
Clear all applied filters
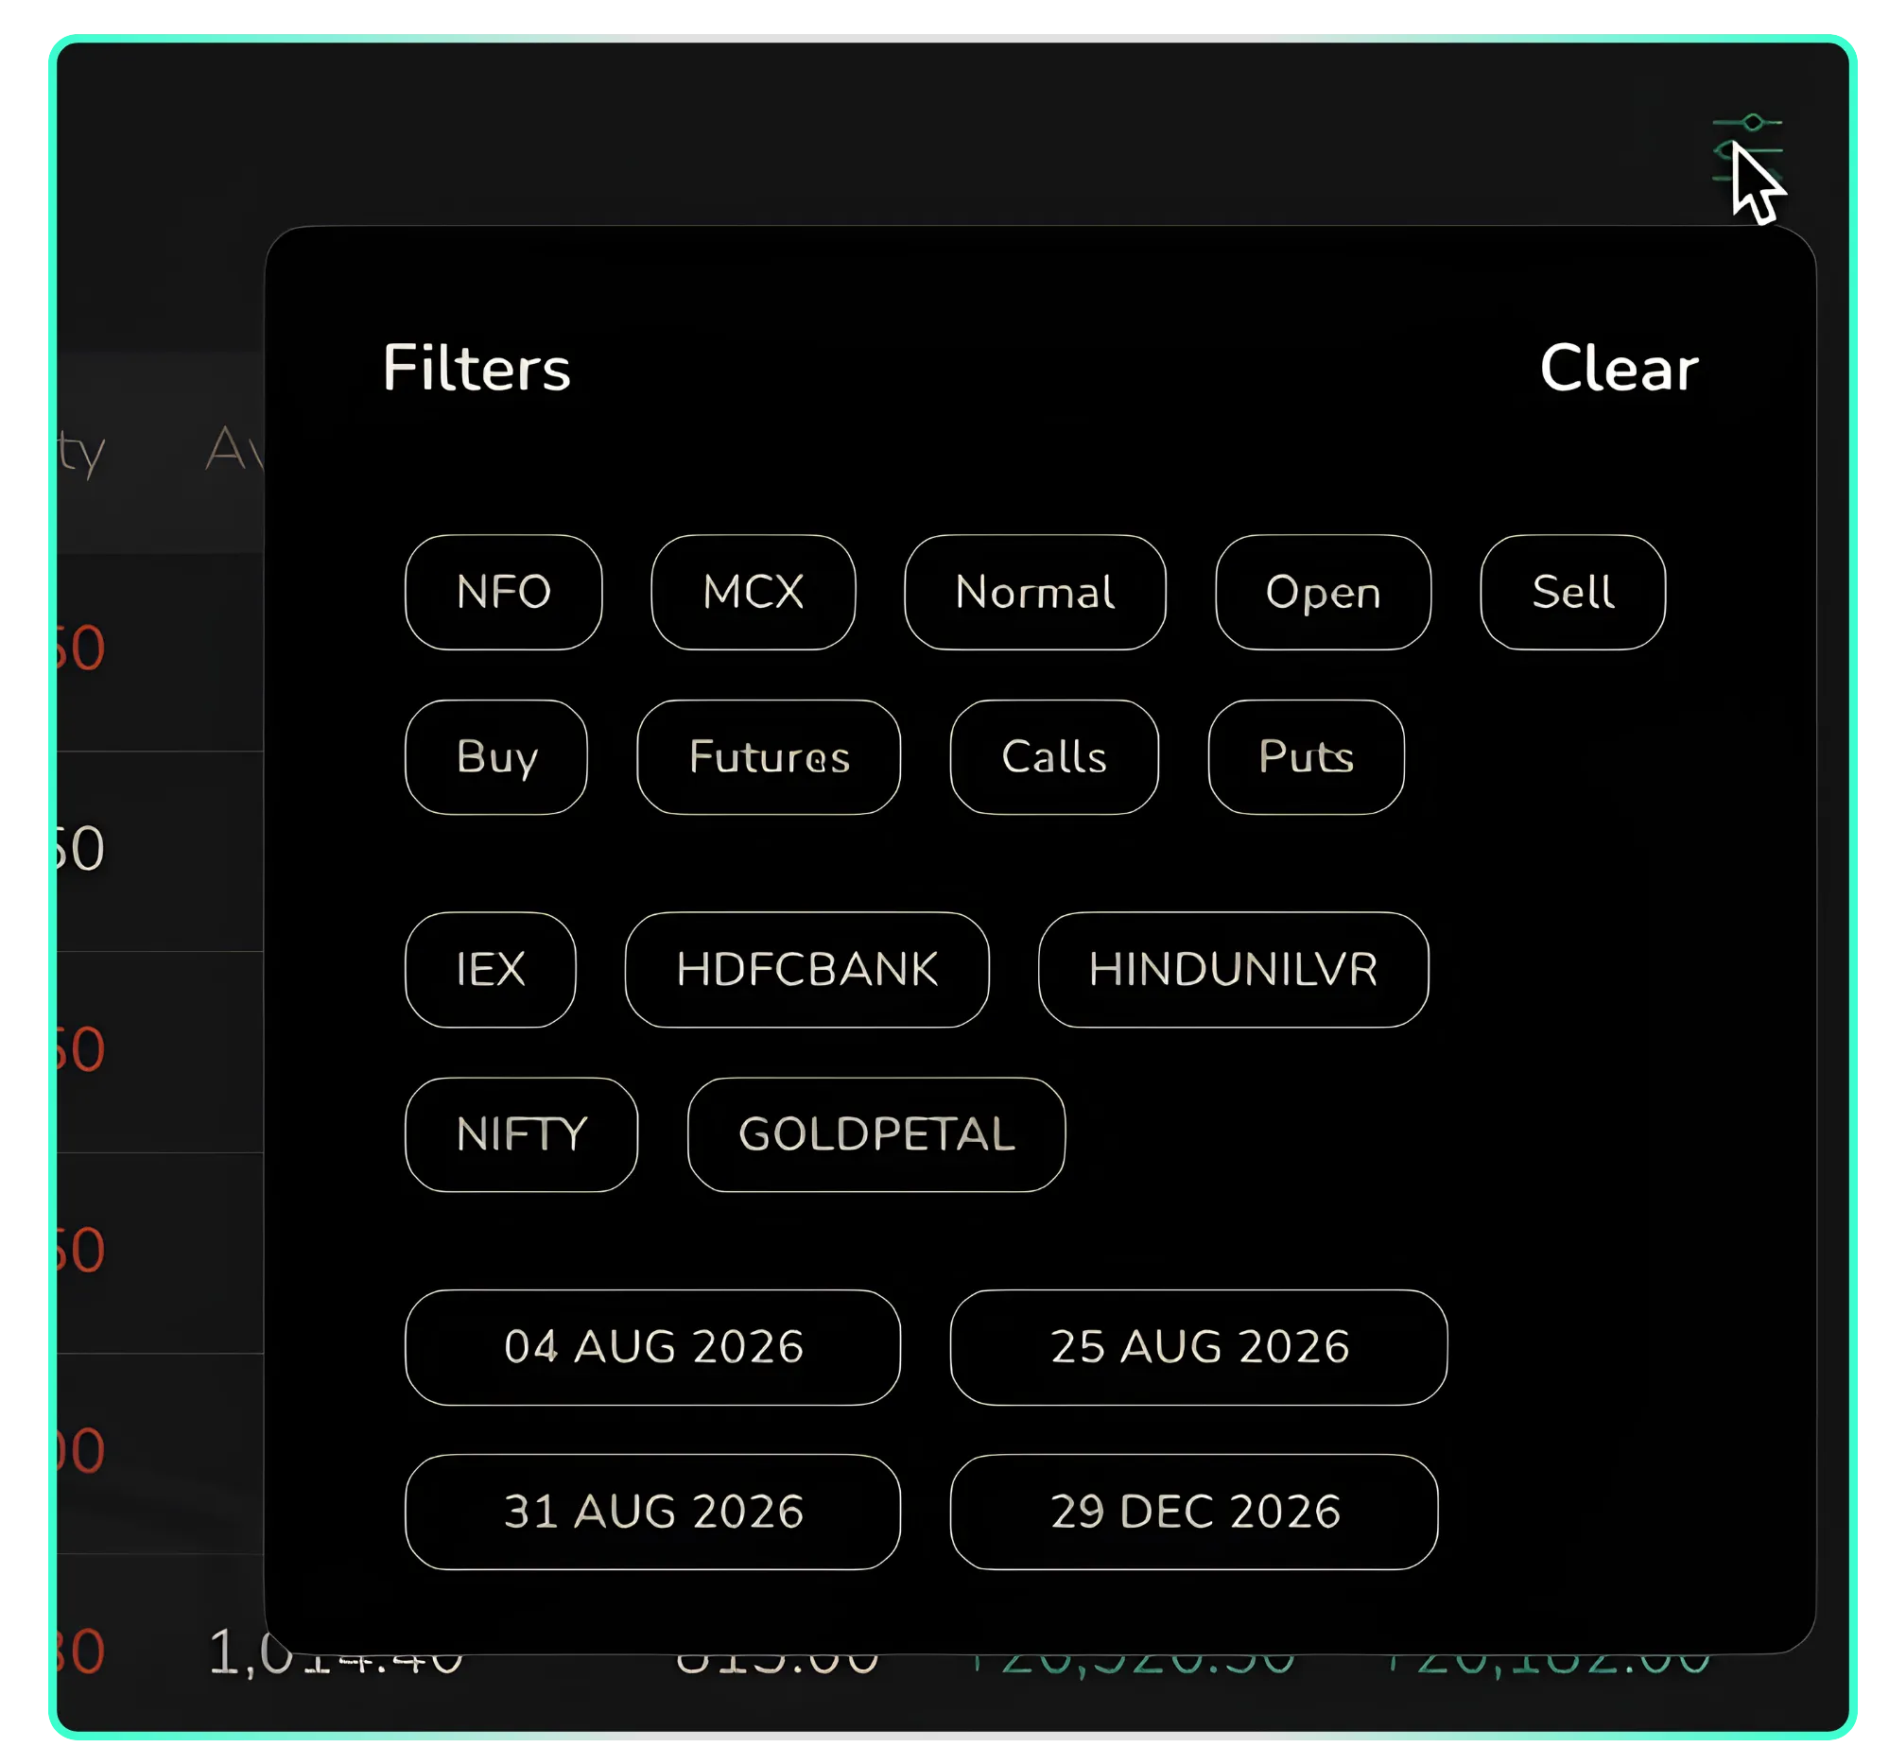coord(1619,369)
